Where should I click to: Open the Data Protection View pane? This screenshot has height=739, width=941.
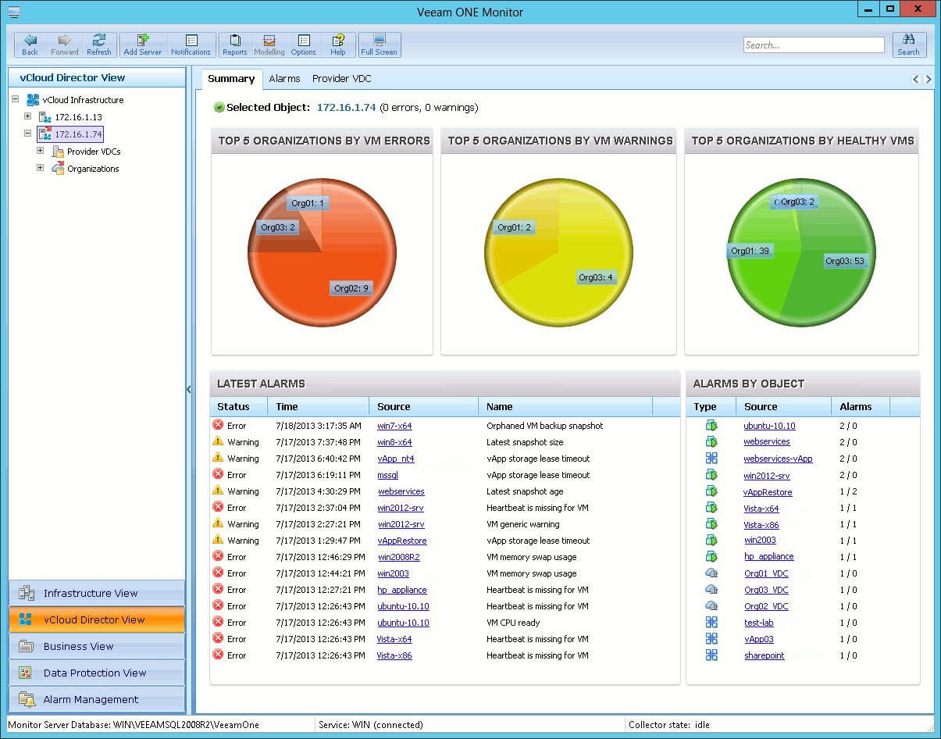tap(95, 673)
